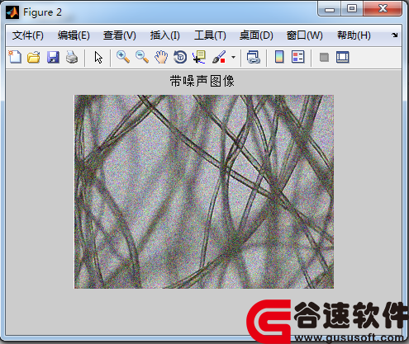Open the 桌面(D) menu
The image size is (409, 344).
[x=256, y=35]
